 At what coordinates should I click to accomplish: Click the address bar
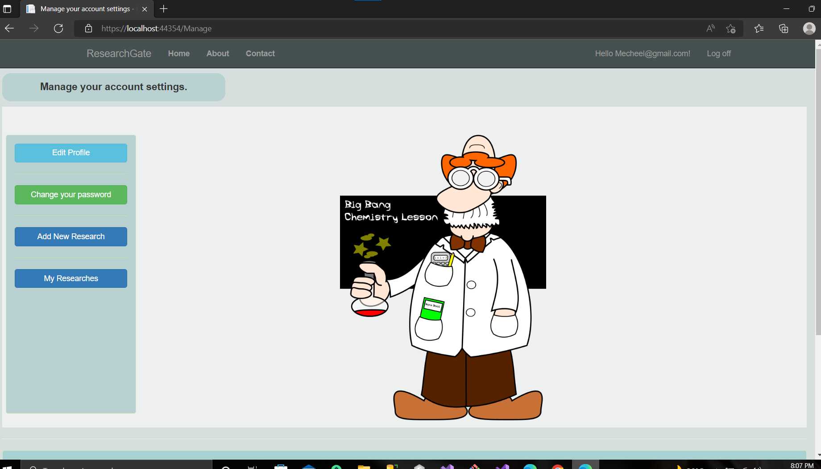[x=312, y=28]
